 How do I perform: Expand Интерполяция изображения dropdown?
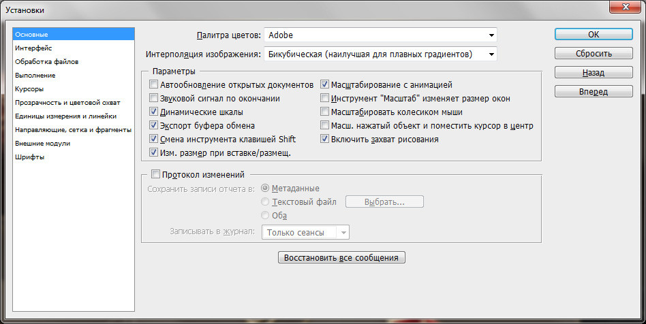click(380, 54)
